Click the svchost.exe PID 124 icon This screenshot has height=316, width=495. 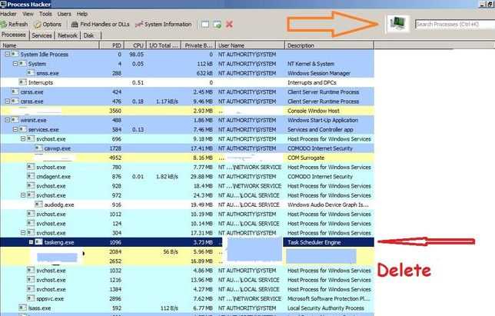[x=31, y=223]
